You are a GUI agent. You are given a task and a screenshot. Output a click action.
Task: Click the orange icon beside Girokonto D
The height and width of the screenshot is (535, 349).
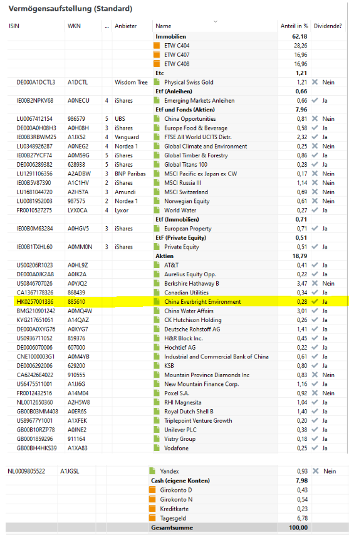pyautogui.click(x=152, y=490)
